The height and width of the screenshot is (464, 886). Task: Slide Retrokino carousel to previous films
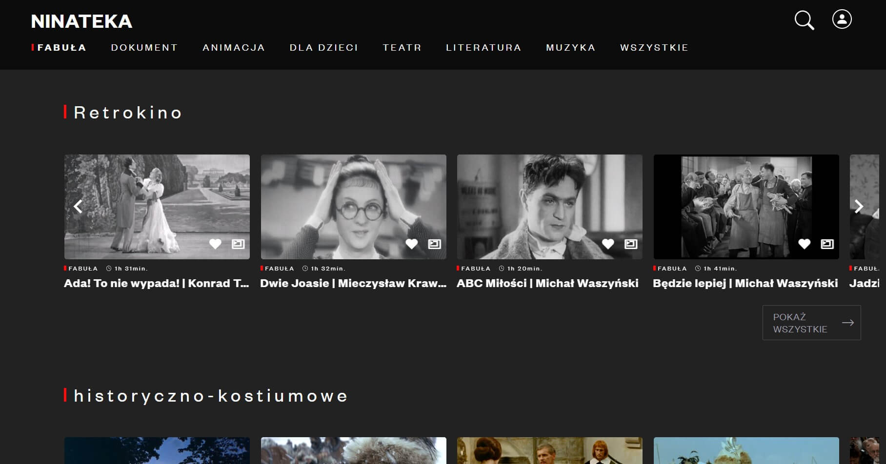(78, 207)
